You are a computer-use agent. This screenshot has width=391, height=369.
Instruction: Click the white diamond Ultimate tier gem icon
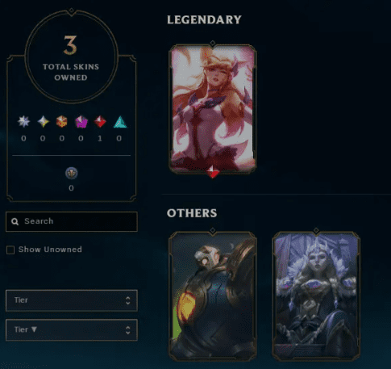point(43,122)
